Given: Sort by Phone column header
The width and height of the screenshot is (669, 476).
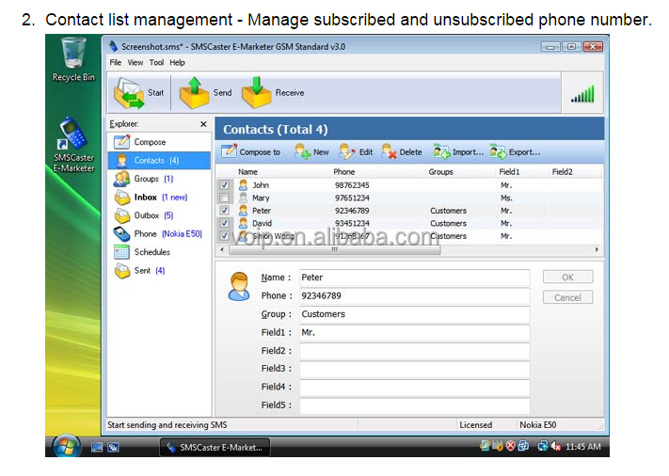Looking at the screenshot, I should 343,172.
